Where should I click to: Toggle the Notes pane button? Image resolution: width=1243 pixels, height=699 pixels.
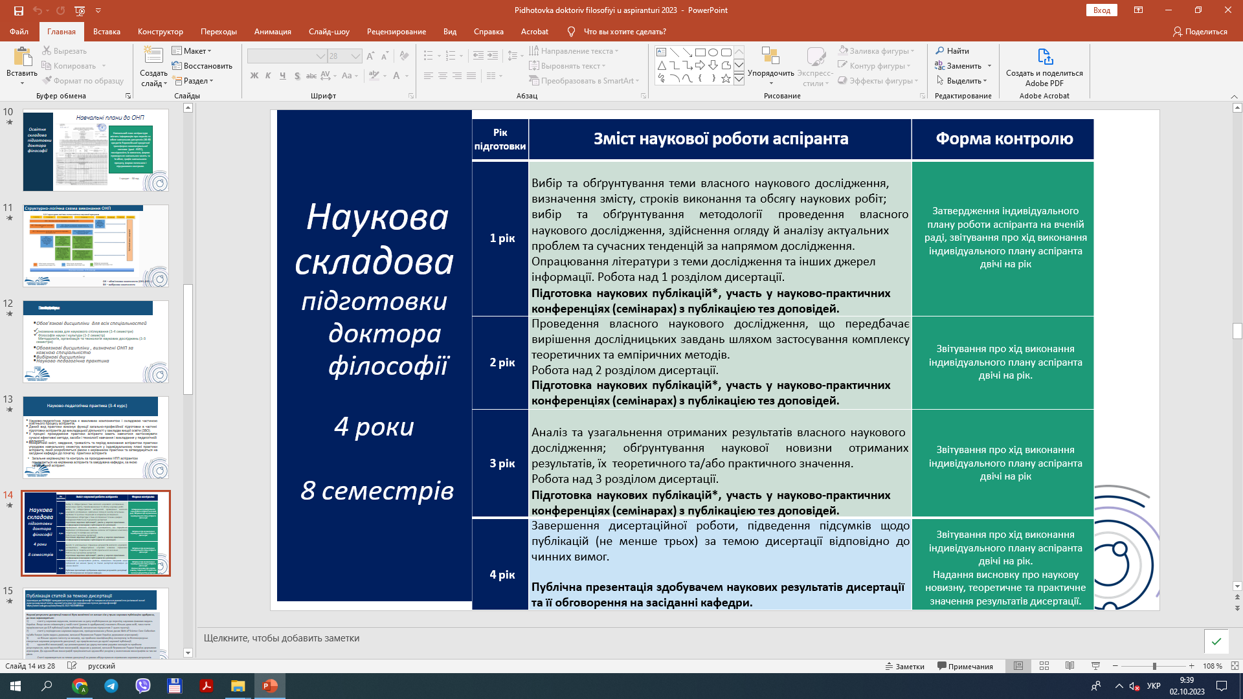pos(904,666)
